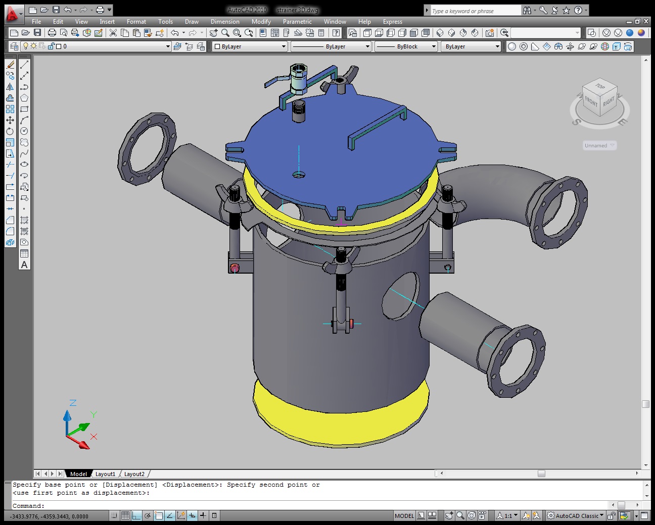Viewport: 655px width, 525px height.
Task: Open the Modify menu
Action: pyautogui.click(x=261, y=22)
